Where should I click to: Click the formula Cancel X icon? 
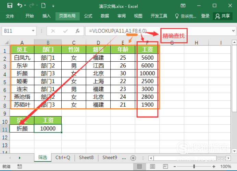(53, 31)
